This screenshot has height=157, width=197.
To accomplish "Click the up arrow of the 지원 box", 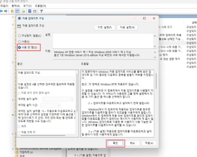I will click(155, 52).
